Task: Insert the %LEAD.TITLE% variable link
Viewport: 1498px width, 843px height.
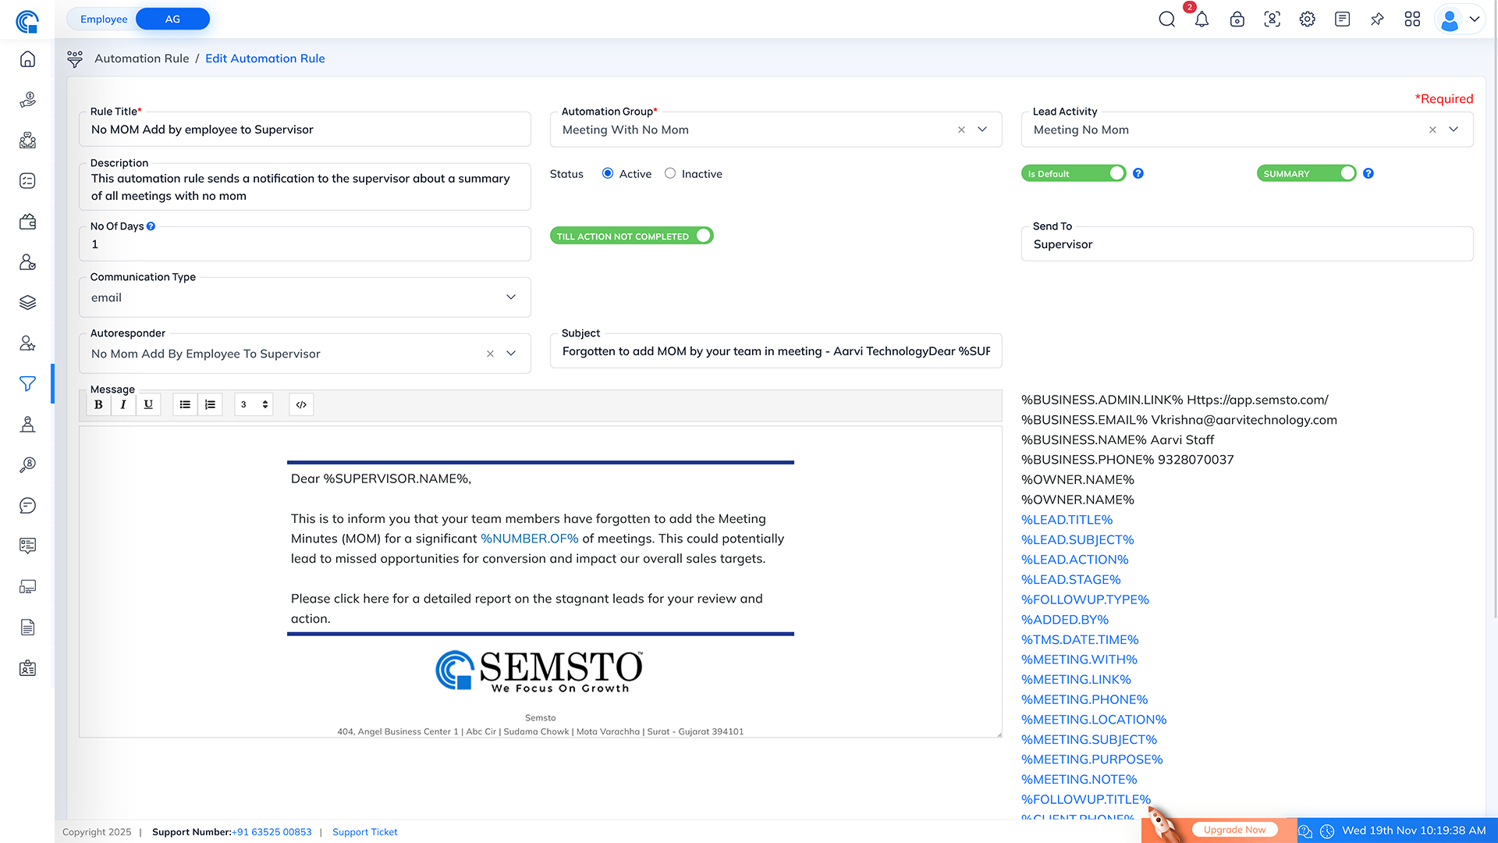Action: click(x=1067, y=520)
